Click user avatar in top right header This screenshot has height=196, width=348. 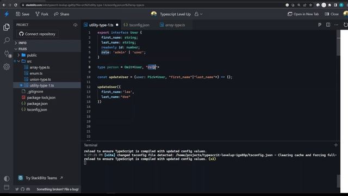click(x=345, y=14)
